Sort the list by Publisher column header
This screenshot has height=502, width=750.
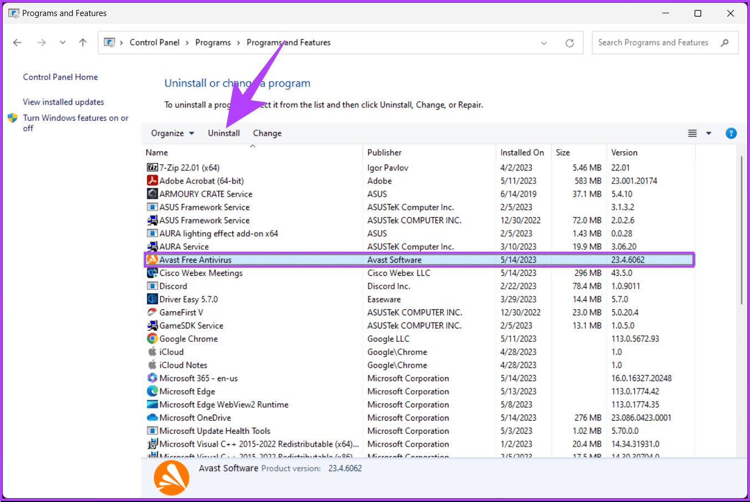(385, 152)
